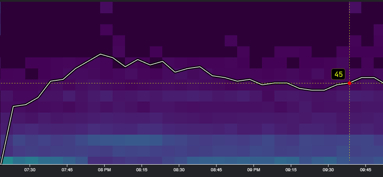Viewport: 383px width, 177px height.
Task: Click the 09:15 time axis label
Action: click(291, 169)
